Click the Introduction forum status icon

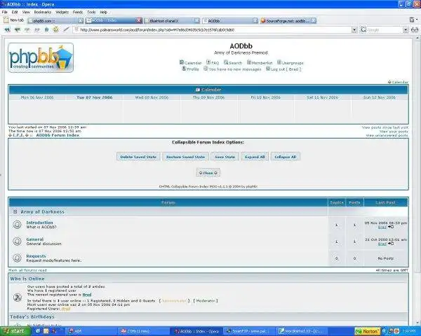tap(17, 225)
